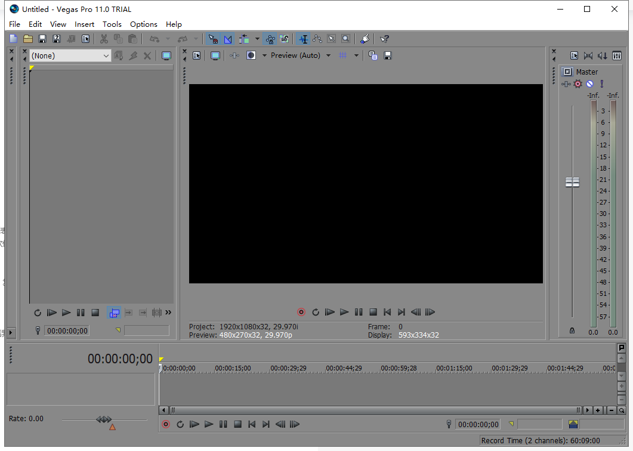The width and height of the screenshot is (633, 451).
Task: Open the Options menu
Action: coord(143,24)
